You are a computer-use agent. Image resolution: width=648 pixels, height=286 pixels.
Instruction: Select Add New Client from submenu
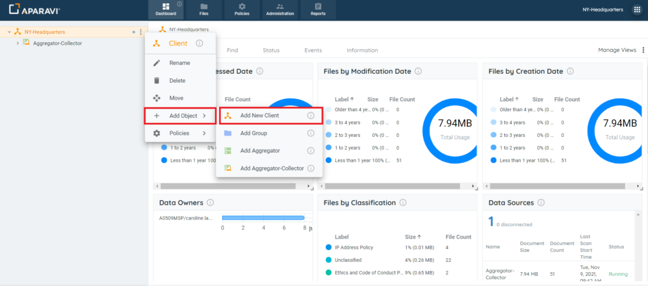click(x=259, y=116)
